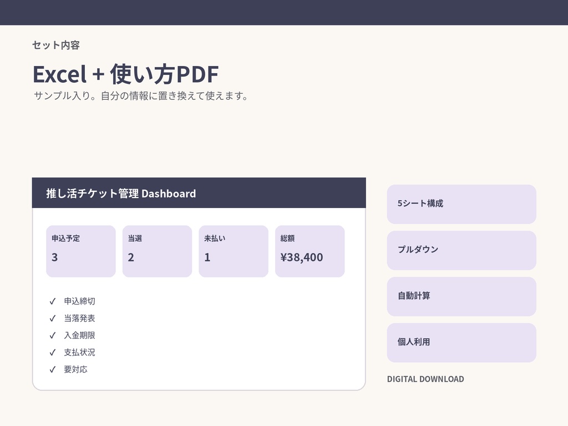Click the サンプル入り subtitle sentence

coord(141,95)
